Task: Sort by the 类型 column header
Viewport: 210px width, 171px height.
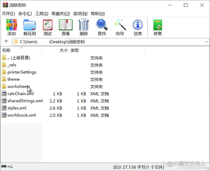Action: tap(90, 50)
